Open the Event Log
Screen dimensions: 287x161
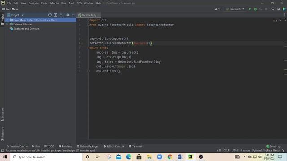point(274,146)
